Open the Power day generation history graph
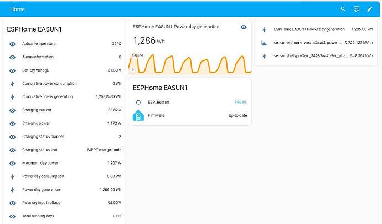382x224 pixels. 190,63
